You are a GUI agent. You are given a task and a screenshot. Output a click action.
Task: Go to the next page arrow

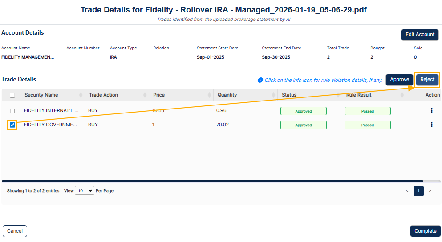[x=430, y=191]
